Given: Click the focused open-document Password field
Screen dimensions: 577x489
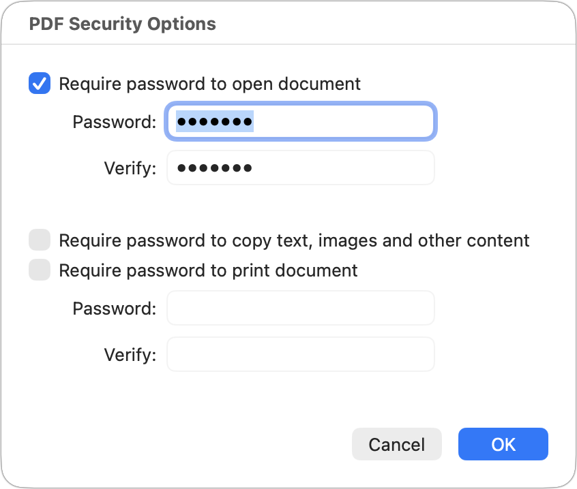Looking at the screenshot, I should click(x=301, y=121).
